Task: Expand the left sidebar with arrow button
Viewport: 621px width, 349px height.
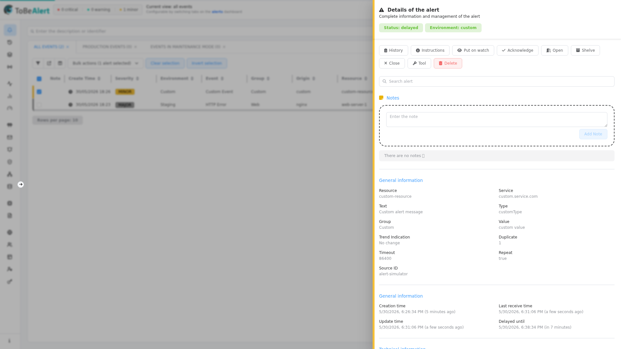Action: tap(21, 185)
